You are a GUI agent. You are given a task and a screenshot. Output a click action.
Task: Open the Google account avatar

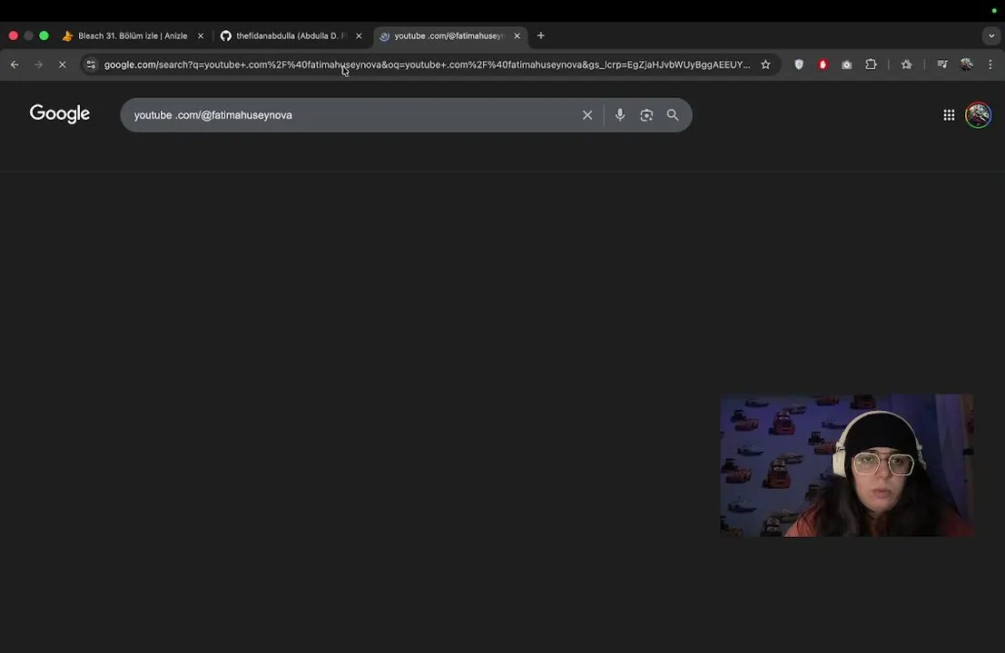click(x=978, y=115)
